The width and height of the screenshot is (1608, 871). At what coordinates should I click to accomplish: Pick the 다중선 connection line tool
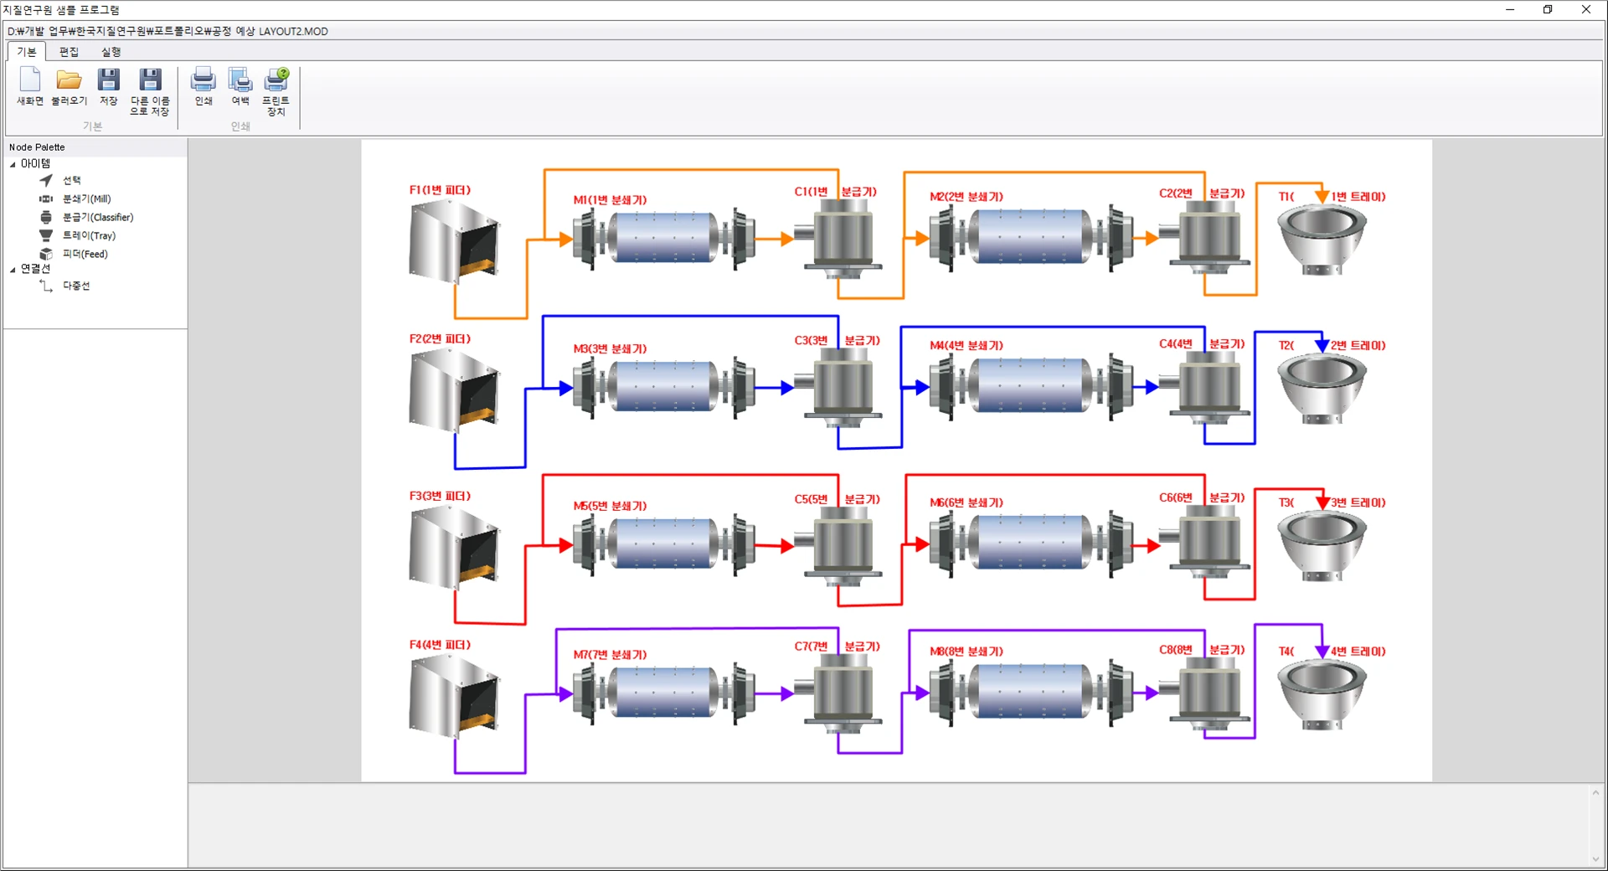point(64,286)
